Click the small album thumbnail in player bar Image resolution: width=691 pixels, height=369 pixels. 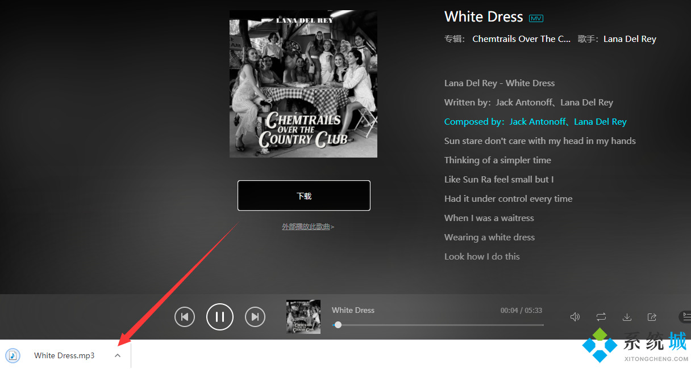(x=303, y=316)
